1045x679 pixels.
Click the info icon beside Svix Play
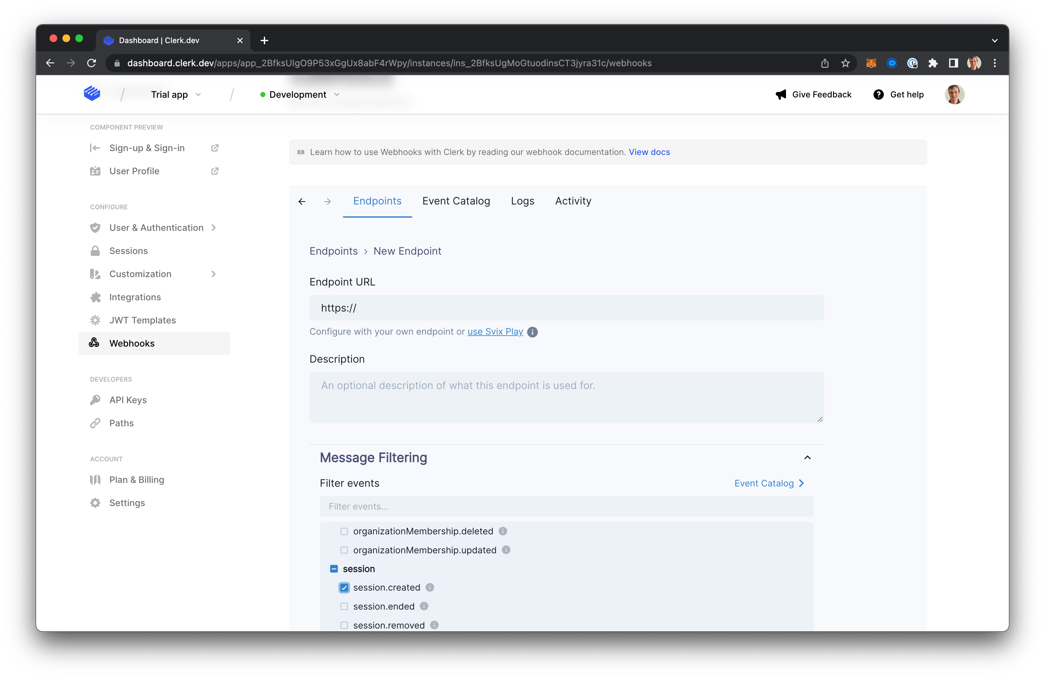(532, 332)
